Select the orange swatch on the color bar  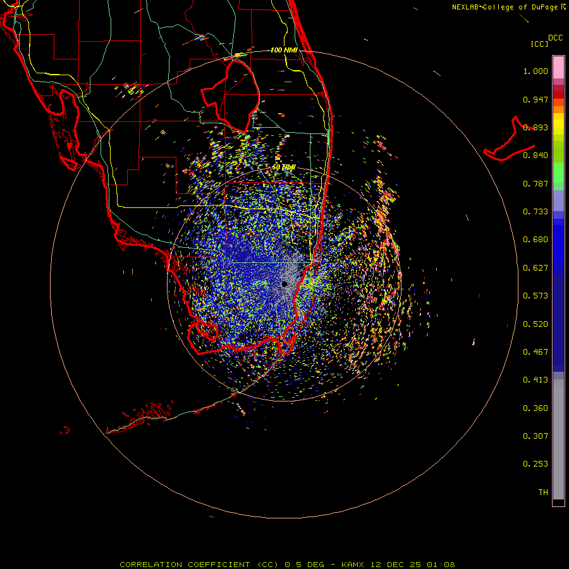click(558, 109)
